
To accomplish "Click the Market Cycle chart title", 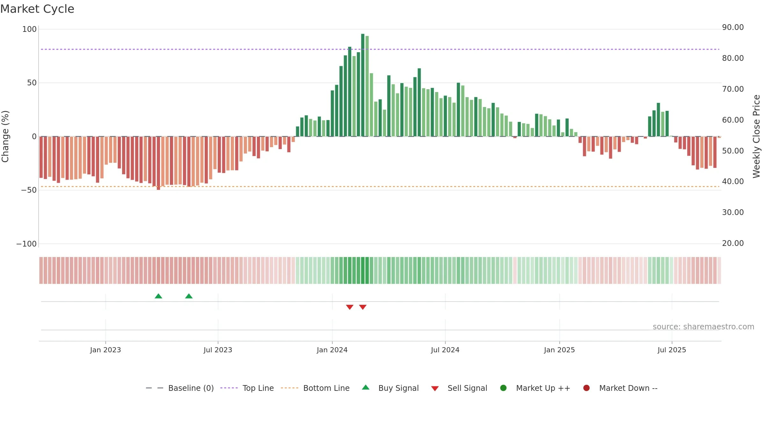I will tap(37, 9).
